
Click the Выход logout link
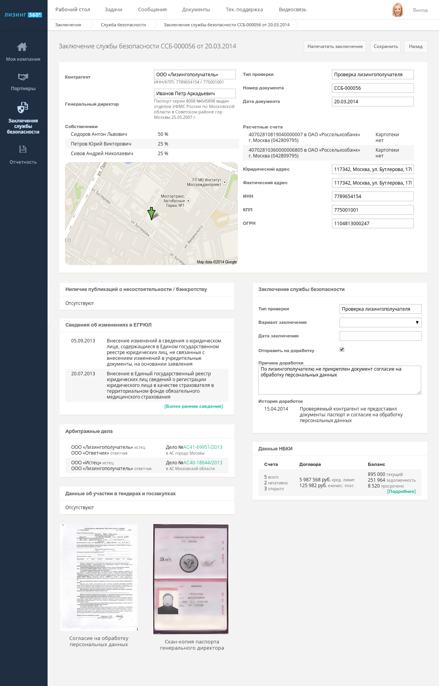[x=420, y=10]
